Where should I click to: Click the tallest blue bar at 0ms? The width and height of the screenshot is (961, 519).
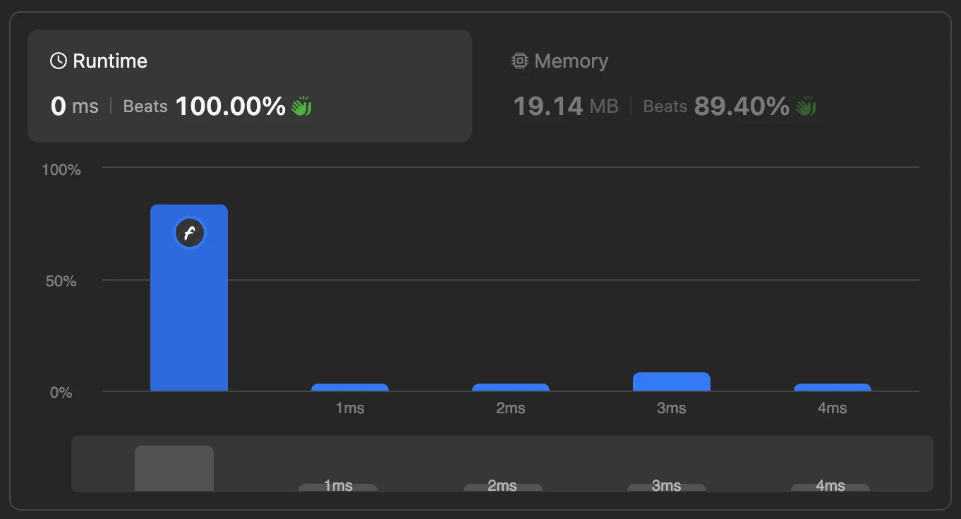pos(189,298)
